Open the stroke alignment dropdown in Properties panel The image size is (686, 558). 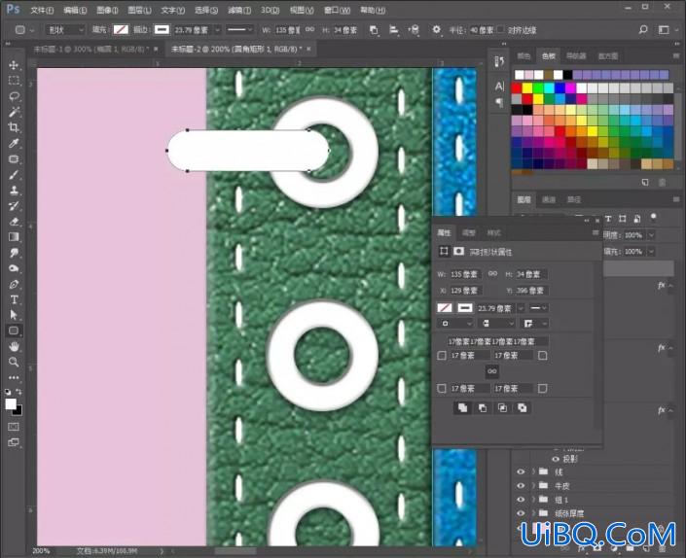tap(455, 324)
